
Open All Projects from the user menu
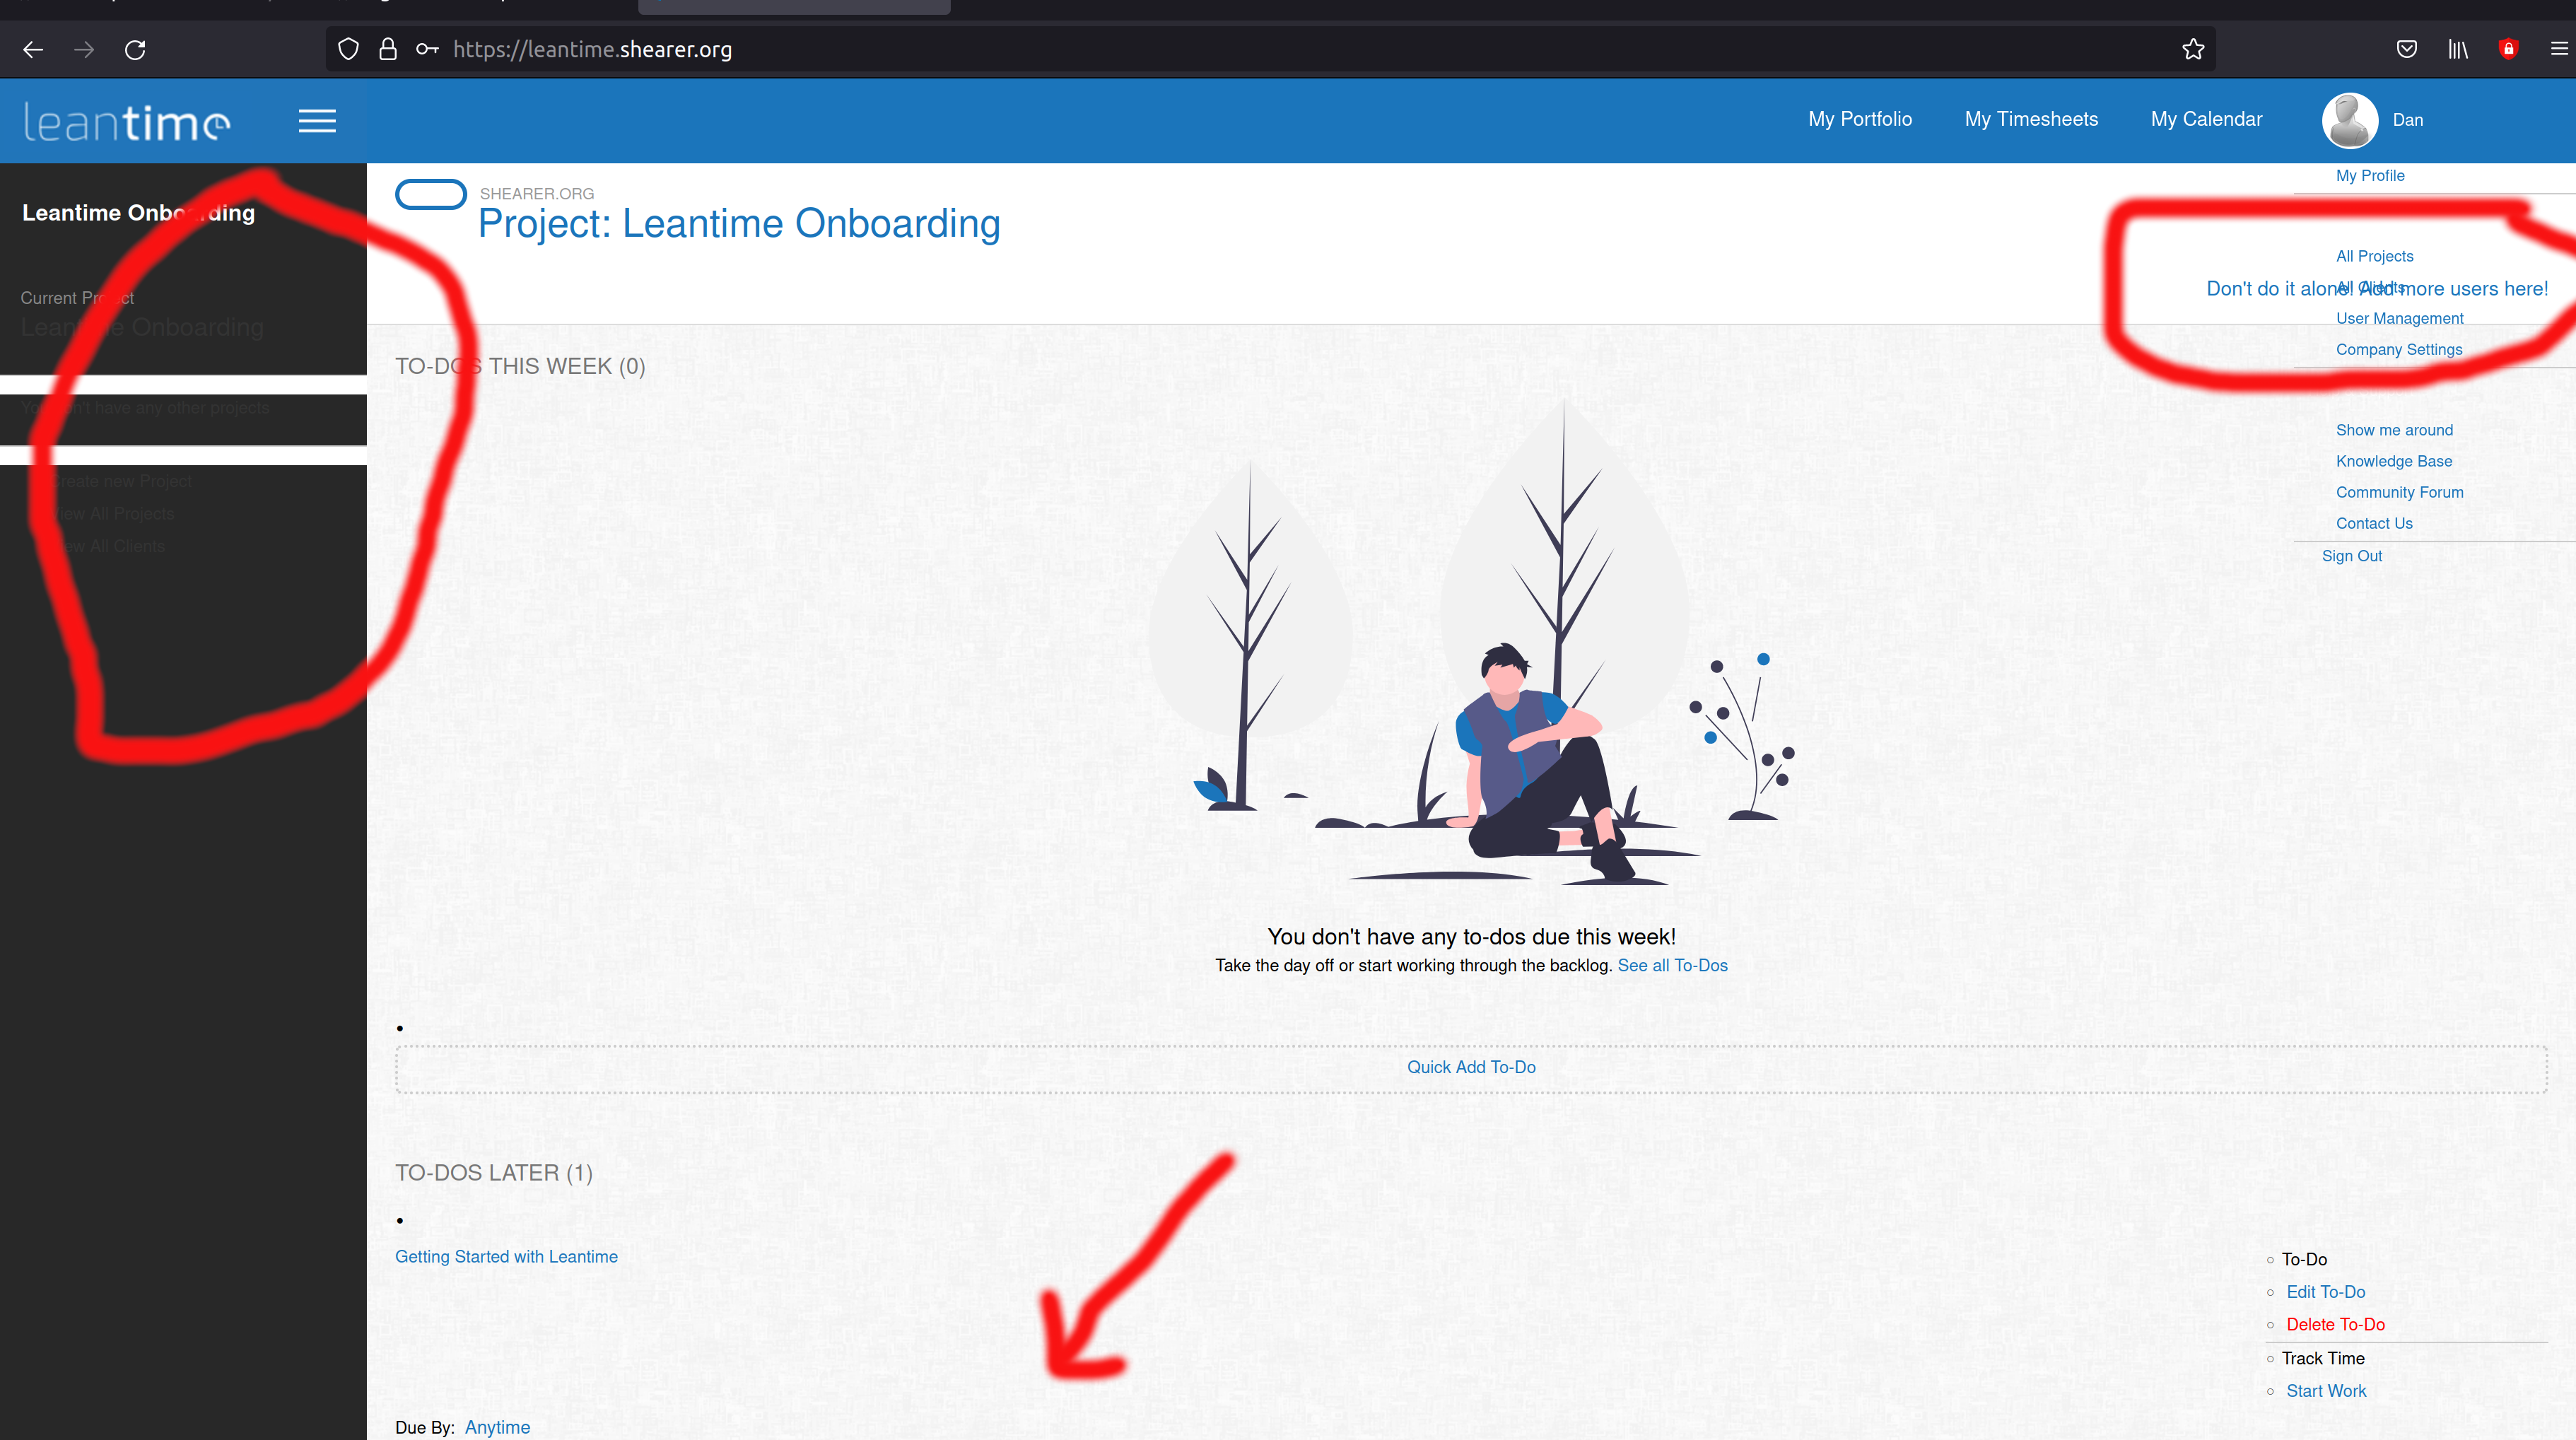(2375, 256)
